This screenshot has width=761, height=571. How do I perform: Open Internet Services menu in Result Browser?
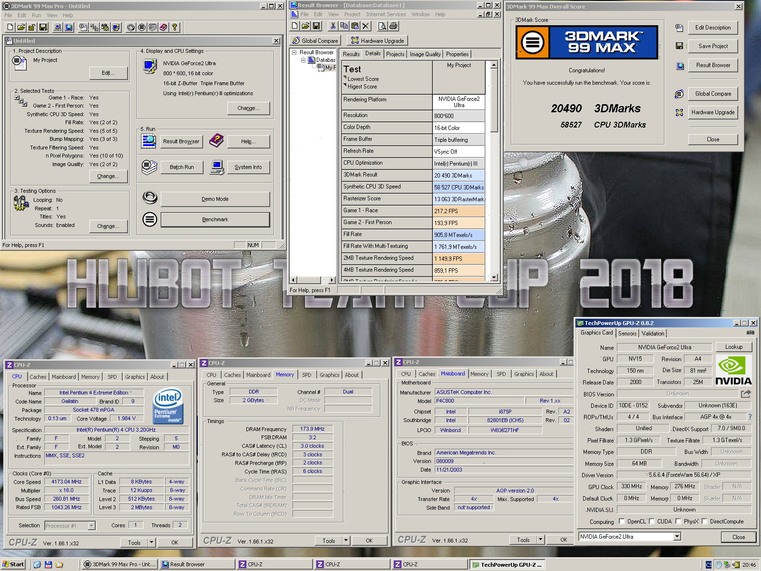click(386, 14)
